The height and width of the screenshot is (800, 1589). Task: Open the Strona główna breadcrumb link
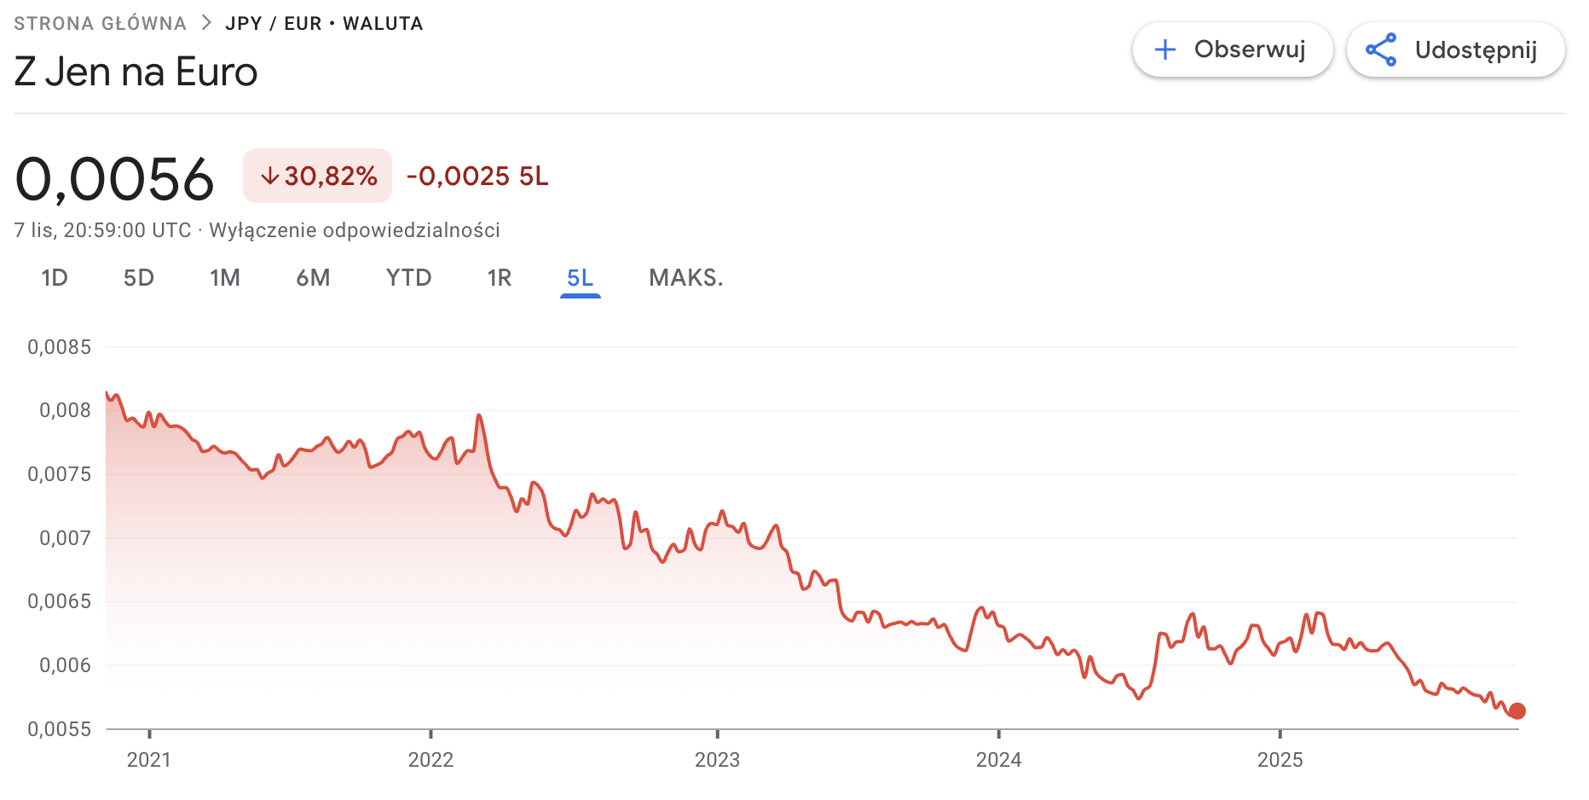(100, 23)
